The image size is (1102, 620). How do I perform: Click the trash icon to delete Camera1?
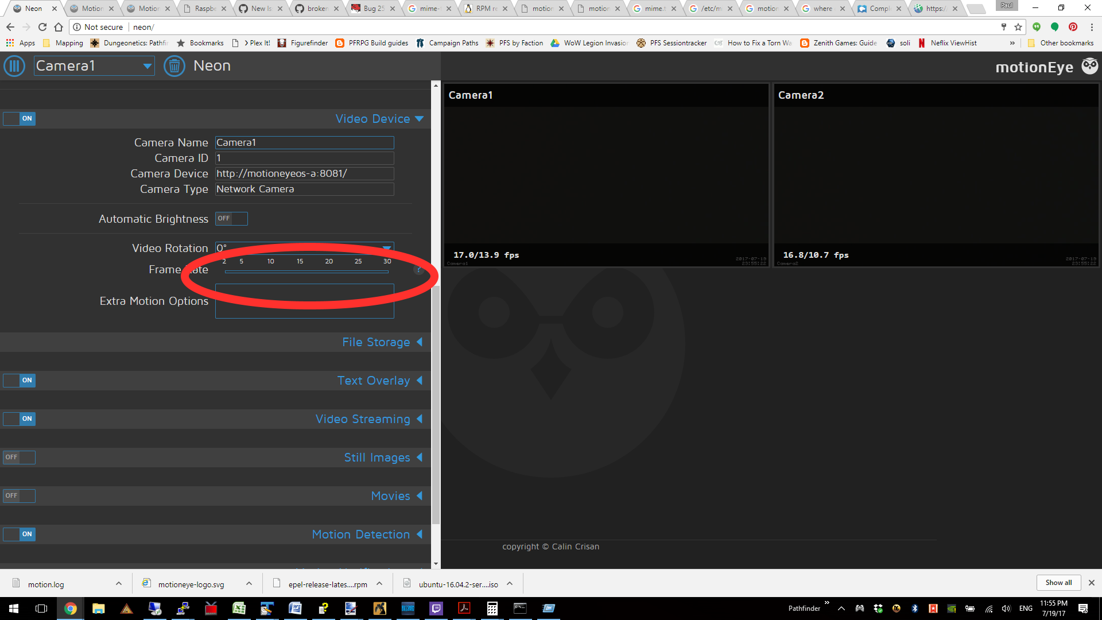click(174, 65)
